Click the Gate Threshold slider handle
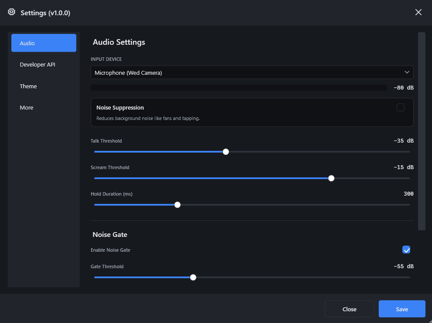The height and width of the screenshot is (323, 432). [193, 277]
